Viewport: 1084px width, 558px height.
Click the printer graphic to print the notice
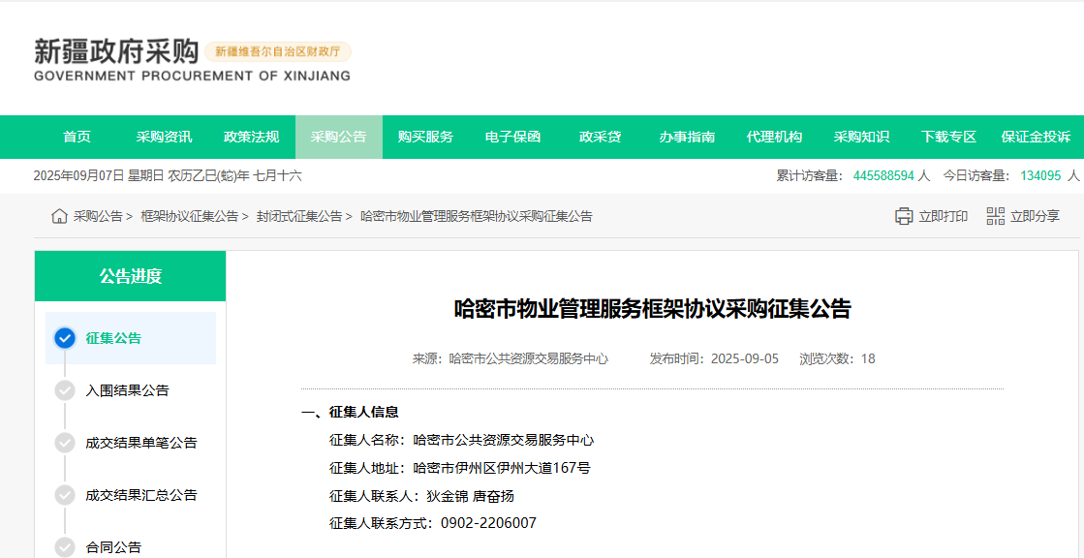pyautogui.click(x=902, y=217)
